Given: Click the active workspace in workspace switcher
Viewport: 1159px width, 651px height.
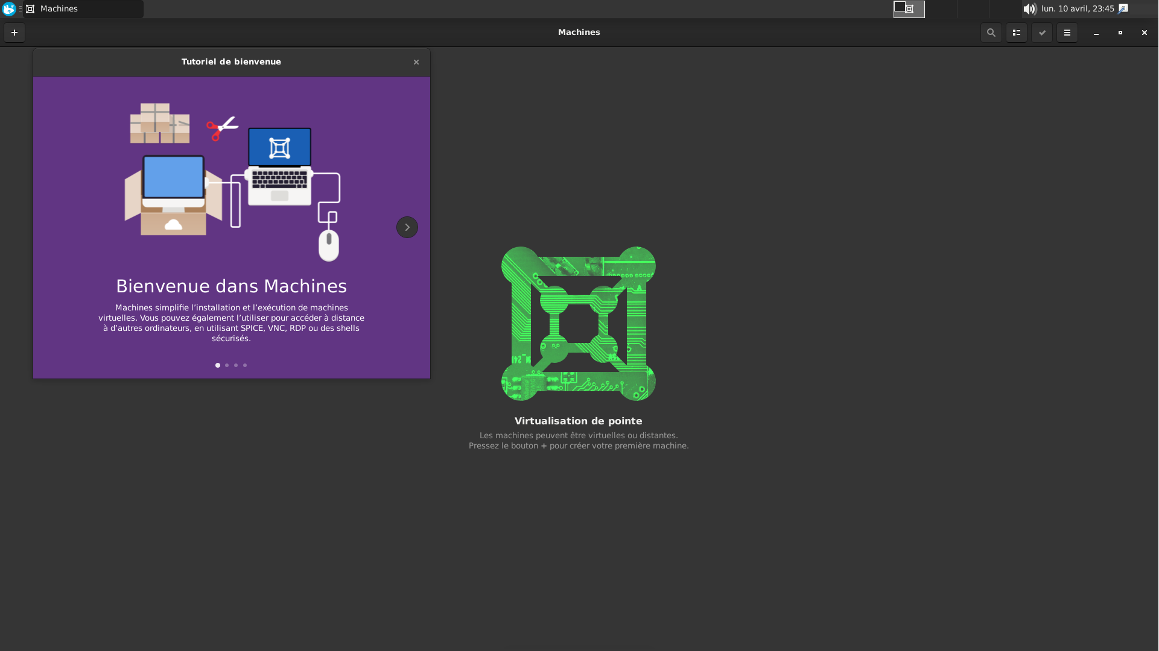Looking at the screenshot, I should pyautogui.click(x=909, y=9).
